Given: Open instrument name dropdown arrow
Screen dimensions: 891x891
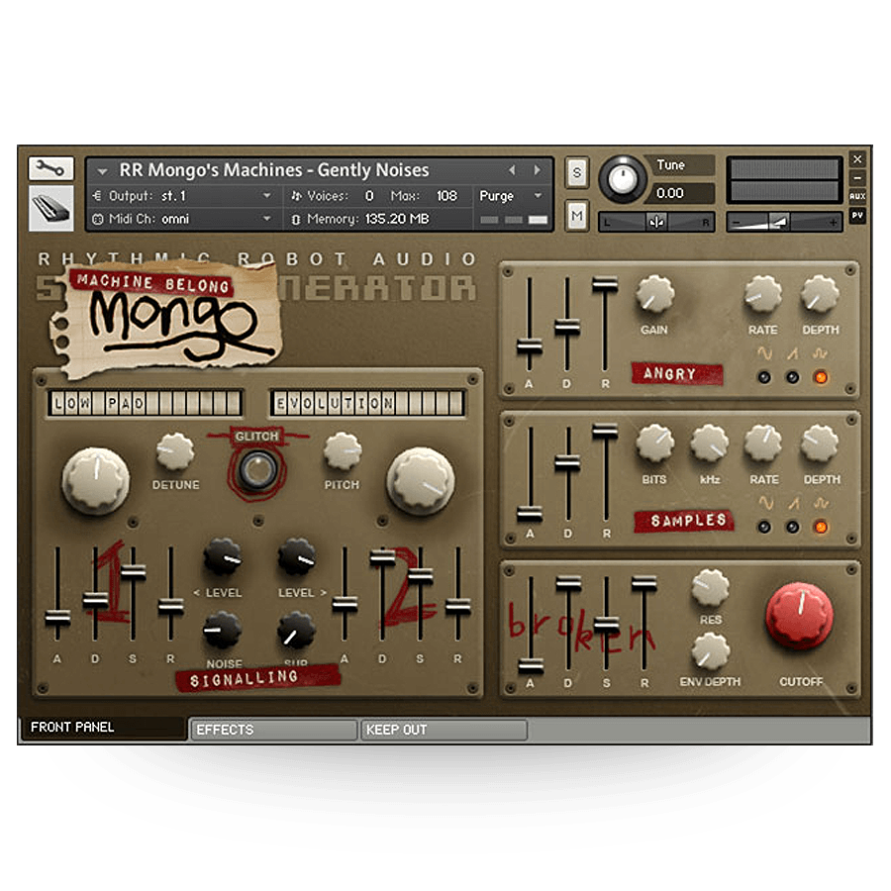Looking at the screenshot, I should coord(102,171).
